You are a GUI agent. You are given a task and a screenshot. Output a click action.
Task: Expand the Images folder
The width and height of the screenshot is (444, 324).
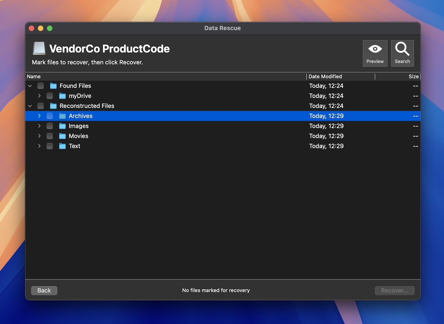(x=39, y=126)
